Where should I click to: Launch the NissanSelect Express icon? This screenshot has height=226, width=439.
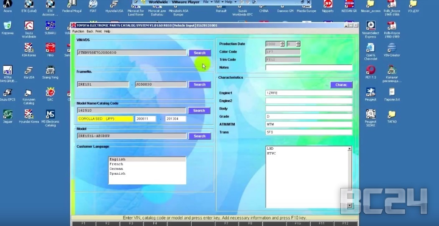[x=370, y=26]
